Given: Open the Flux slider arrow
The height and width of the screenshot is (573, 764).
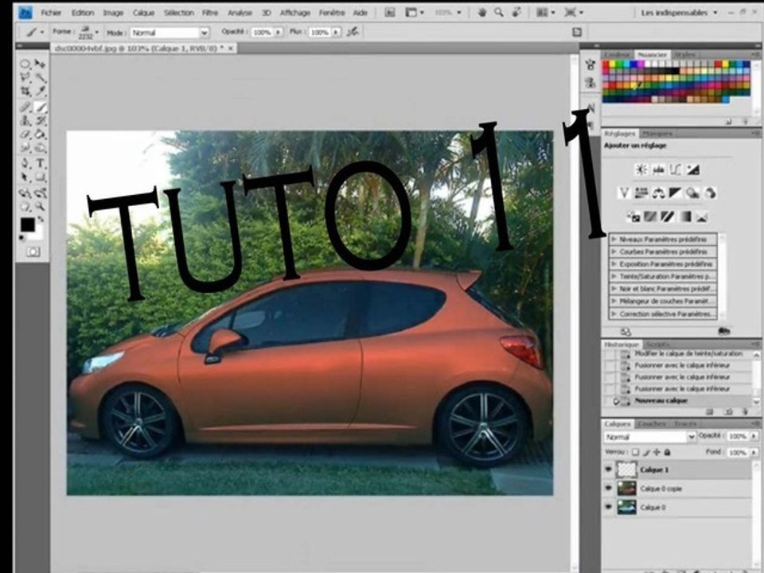Looking at the screenshot, I should coord(336,32).
